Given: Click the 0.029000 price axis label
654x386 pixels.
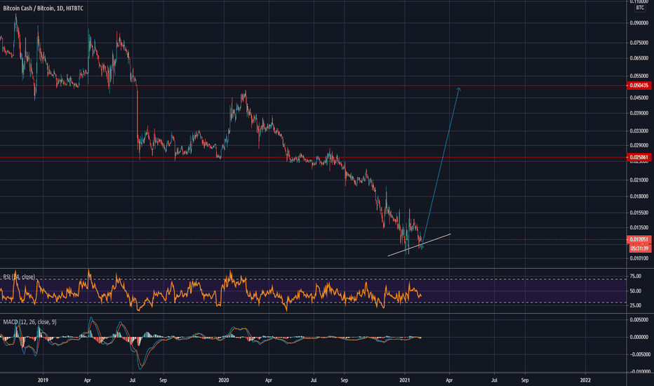Looking at the screenshot, I should pos(639,145).
